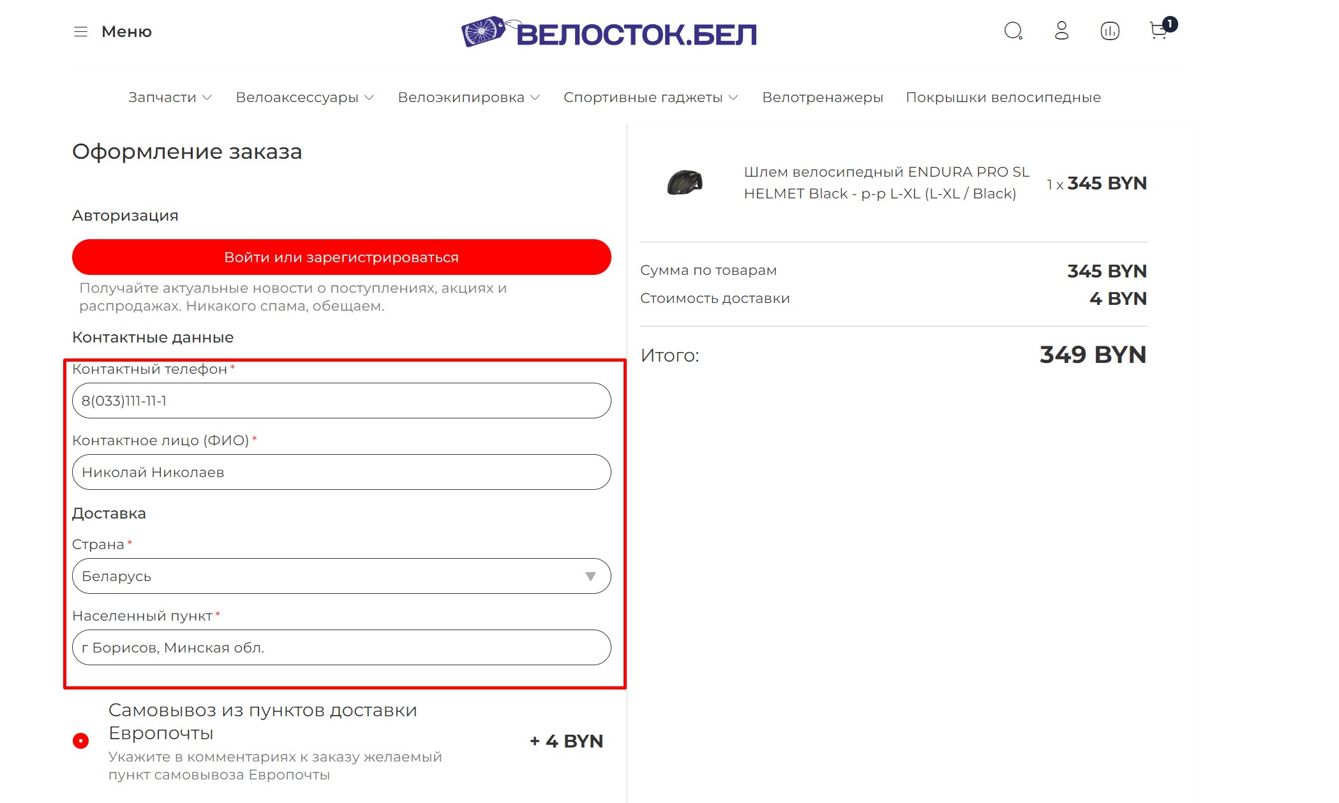The width and height of the screenshot is (1339, 803).
Task: Open site search via magnifier icon
Action: [1014, 31]
